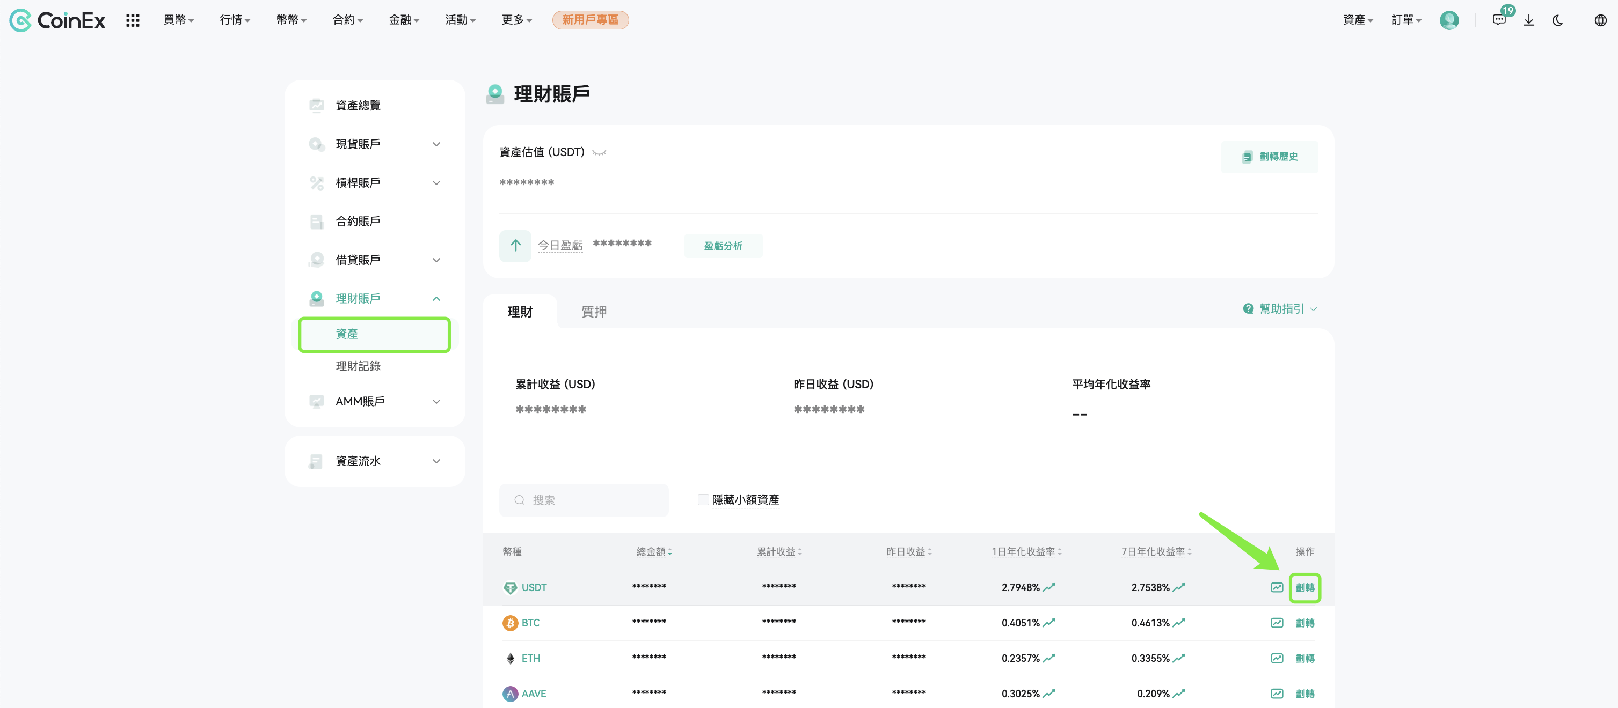
Task: Click USDT 1-day APY trend icon
Action: coord(1049,587)
